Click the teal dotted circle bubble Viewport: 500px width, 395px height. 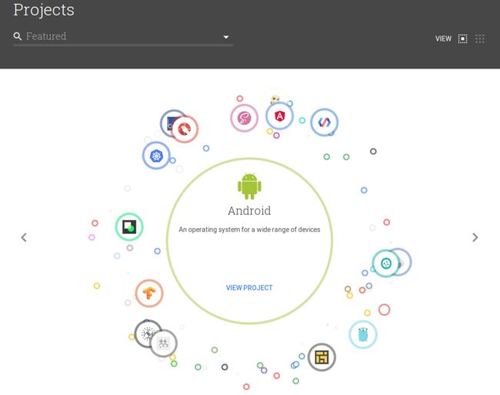pyautogui.click(x=386, y=263)
